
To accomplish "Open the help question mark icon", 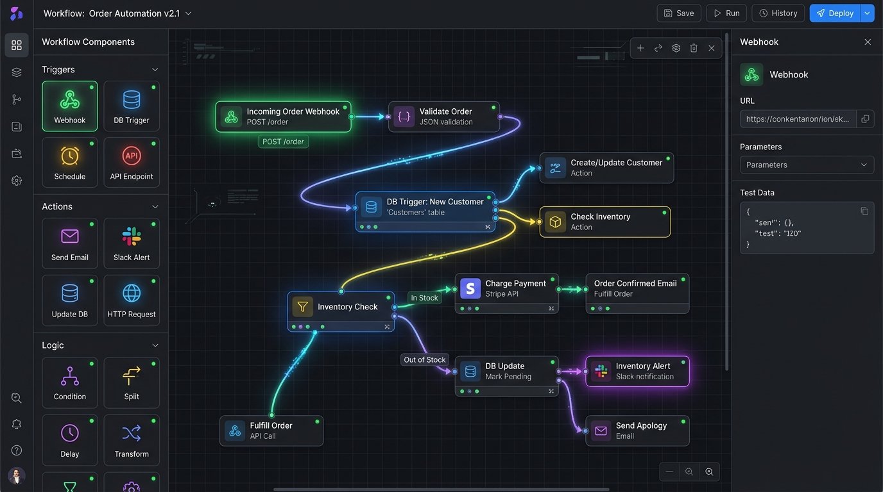I will coord(17,450).
